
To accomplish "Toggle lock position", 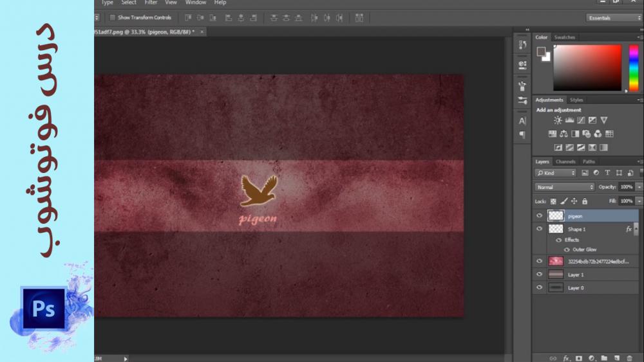I will pyautogui.click(x=574, y=201).
